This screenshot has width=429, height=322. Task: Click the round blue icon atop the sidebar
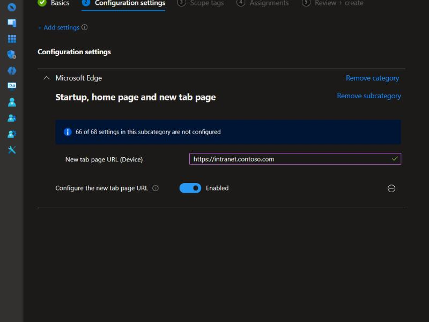(x=12, y=7)
